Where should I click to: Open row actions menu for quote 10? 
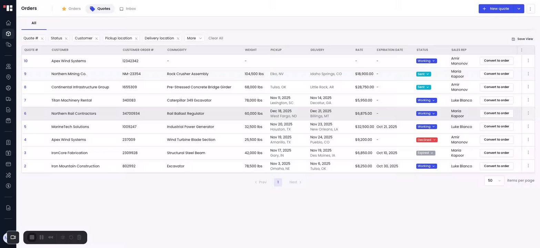(x=528, y=61)
